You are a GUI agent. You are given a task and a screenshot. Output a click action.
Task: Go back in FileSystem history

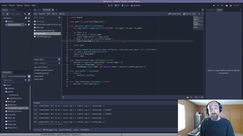(x=3, y=76)
